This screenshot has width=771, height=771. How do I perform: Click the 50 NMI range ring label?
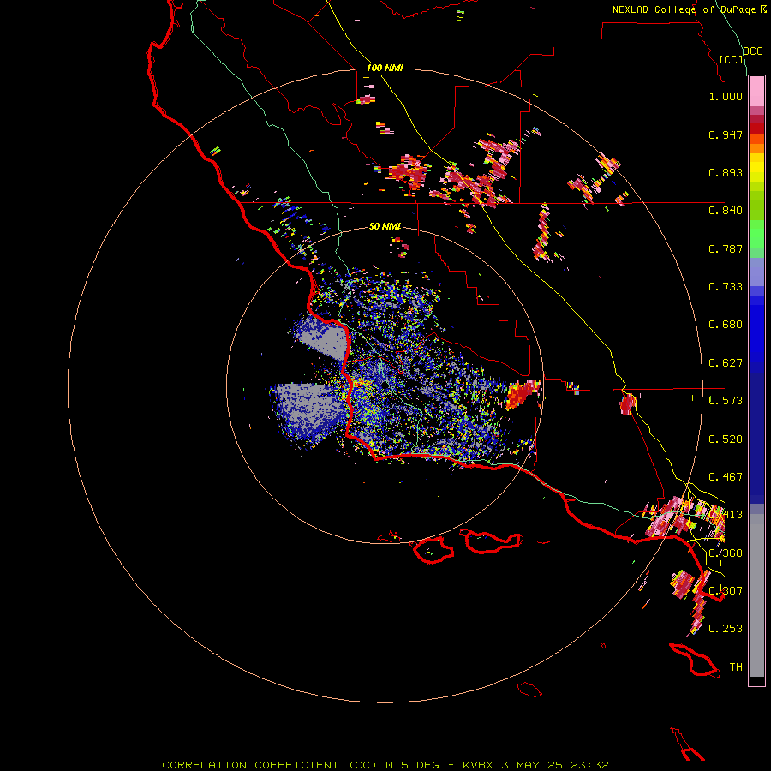coord(385,227)
